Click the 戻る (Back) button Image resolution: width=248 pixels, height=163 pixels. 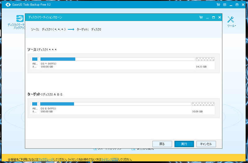pos(162,144)
